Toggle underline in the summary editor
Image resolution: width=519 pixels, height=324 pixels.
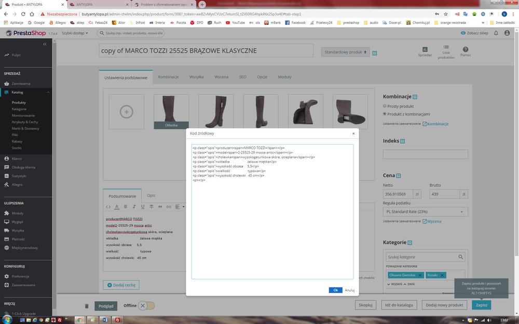tap(143, 207)
